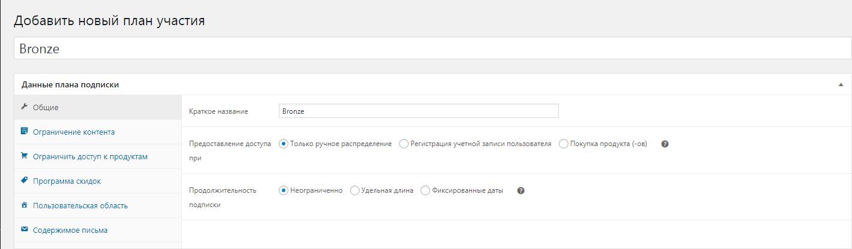Choose Удельная длина duration option

point(355,190)
